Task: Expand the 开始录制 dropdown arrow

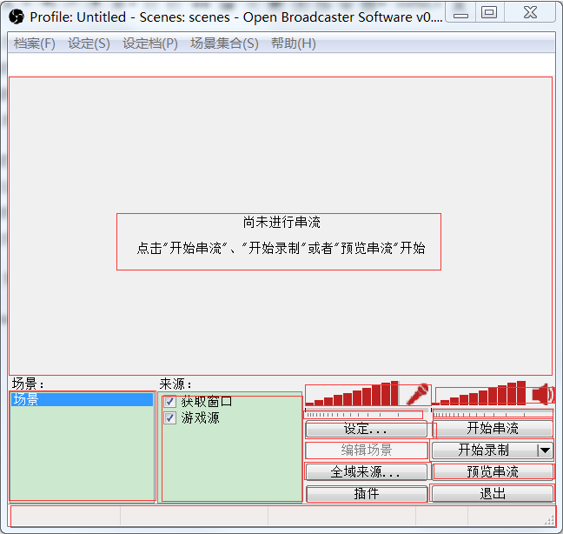Action: [x=545, y=450]
